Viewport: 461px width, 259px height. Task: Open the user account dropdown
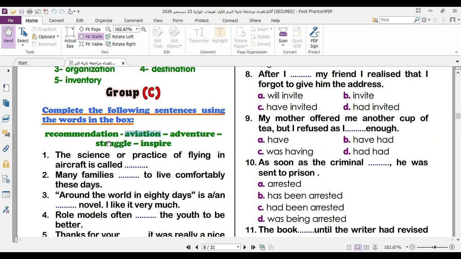(454, 20)
